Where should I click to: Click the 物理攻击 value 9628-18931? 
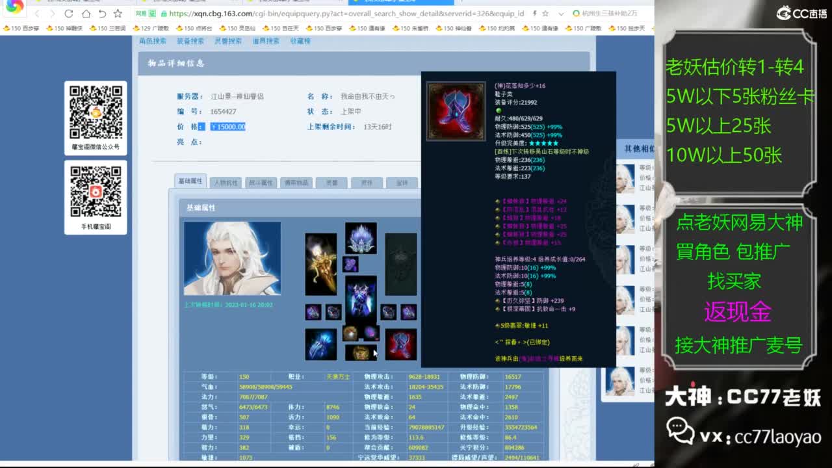pos(424,377)
